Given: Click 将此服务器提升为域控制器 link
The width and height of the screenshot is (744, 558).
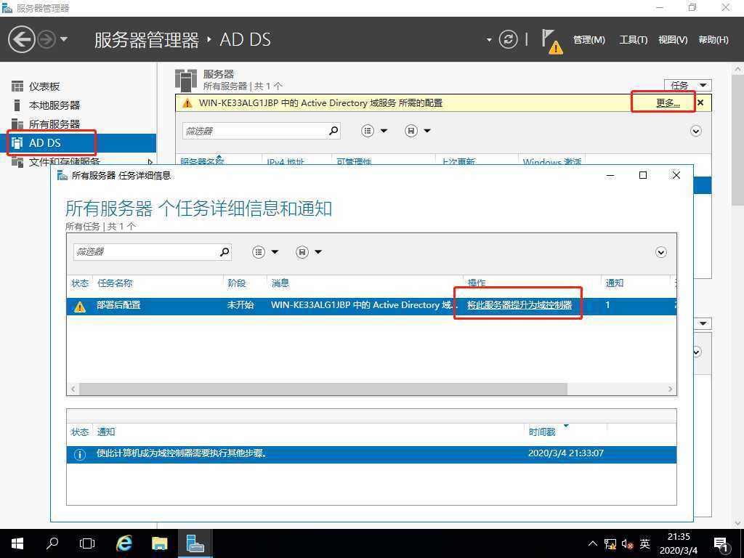Looking at the screenshot, I should pos(519,305).
